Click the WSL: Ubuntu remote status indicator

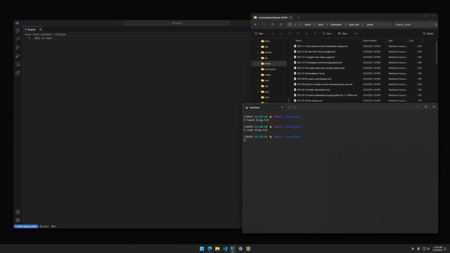point(26,227)
